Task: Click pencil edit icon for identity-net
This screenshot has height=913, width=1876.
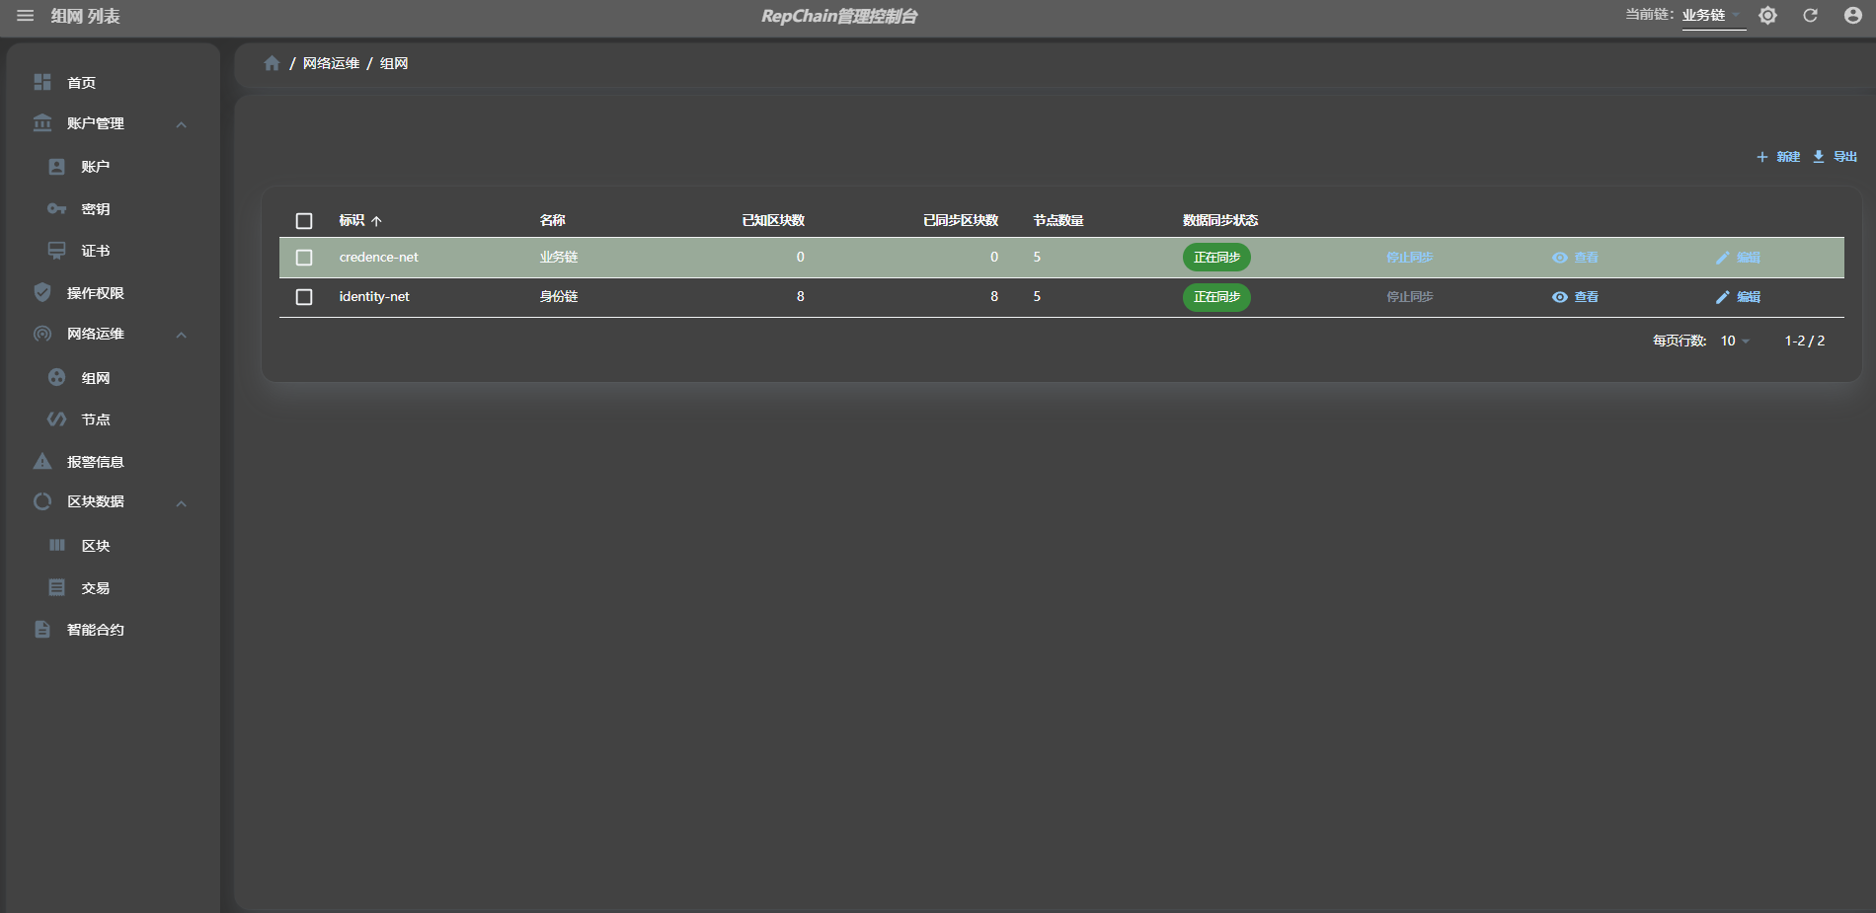Action: pyautogui.click(x=1722, y=297)
